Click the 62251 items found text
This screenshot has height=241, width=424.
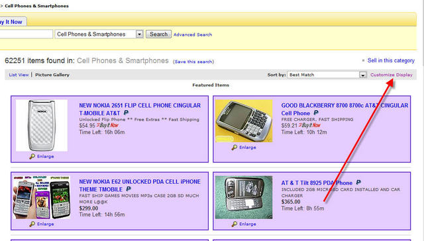[x=40, y=60]
